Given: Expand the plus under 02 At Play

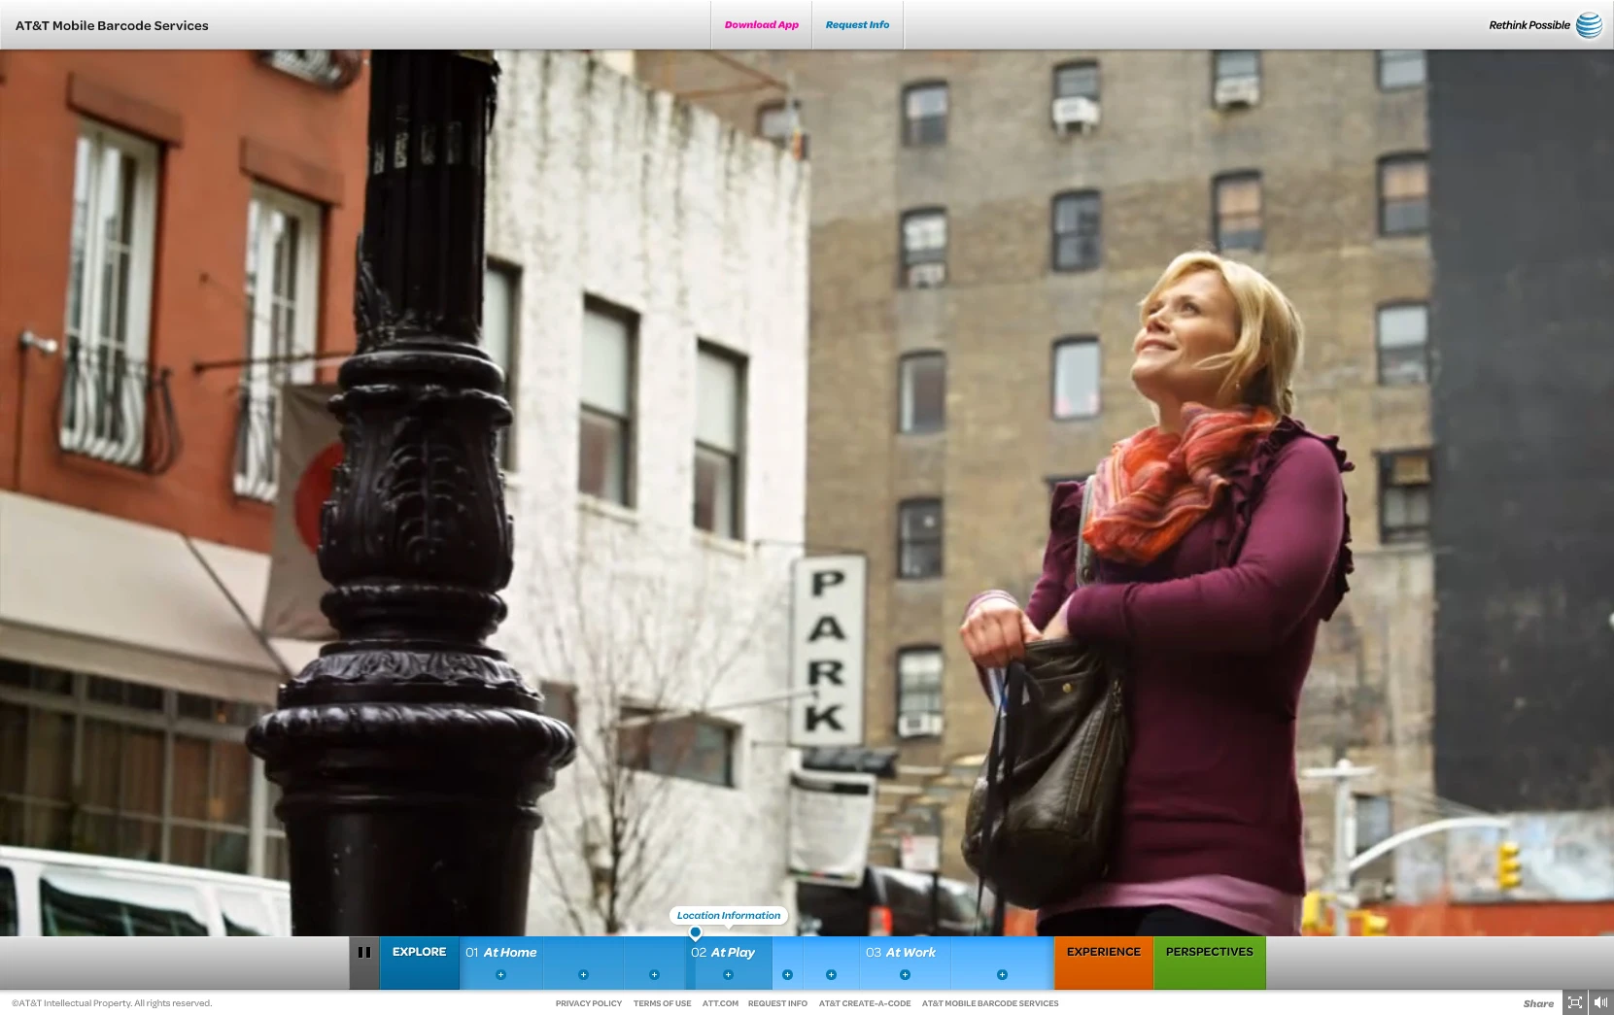Looking at the screenshot, I should tap(728, 974).
